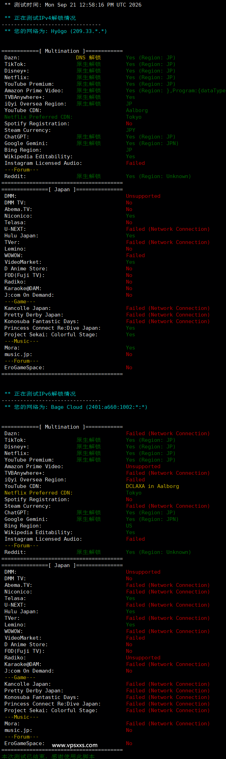Click IPv4 Mora result "Yes"
This screenshot has height=759, width=226.
(130, 348)
